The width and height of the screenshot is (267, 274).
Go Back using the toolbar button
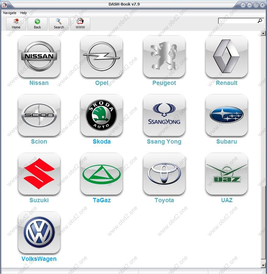pyautogui.click(x=37, y=24)
